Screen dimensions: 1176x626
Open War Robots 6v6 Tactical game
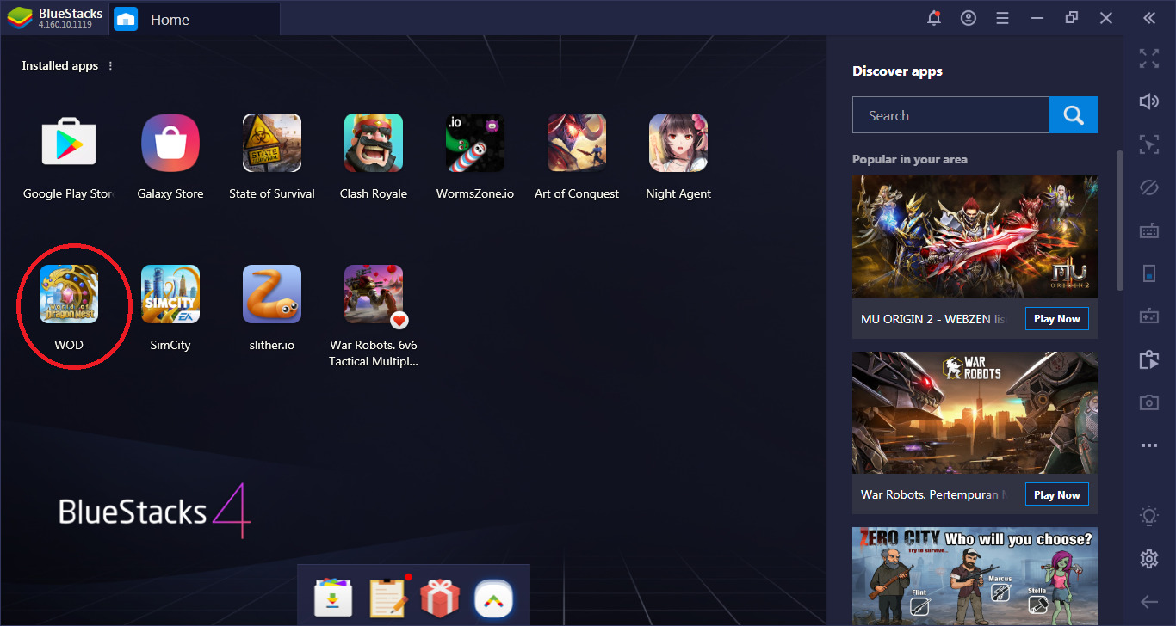374,294
